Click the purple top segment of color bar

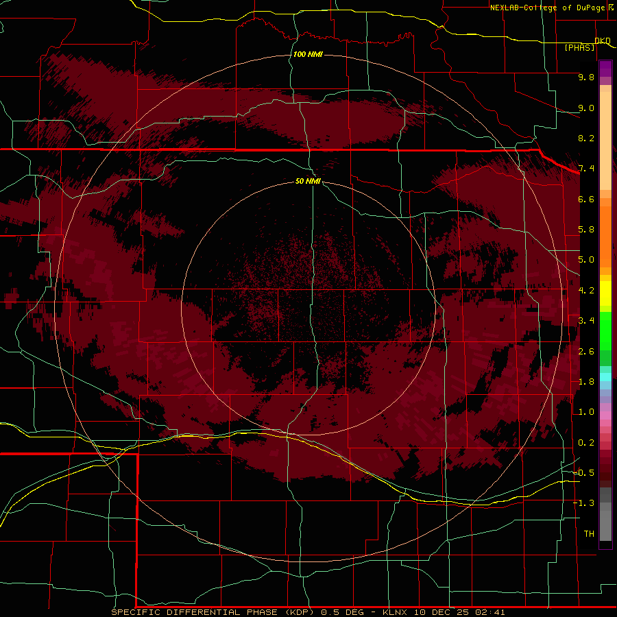coord(605,69)
